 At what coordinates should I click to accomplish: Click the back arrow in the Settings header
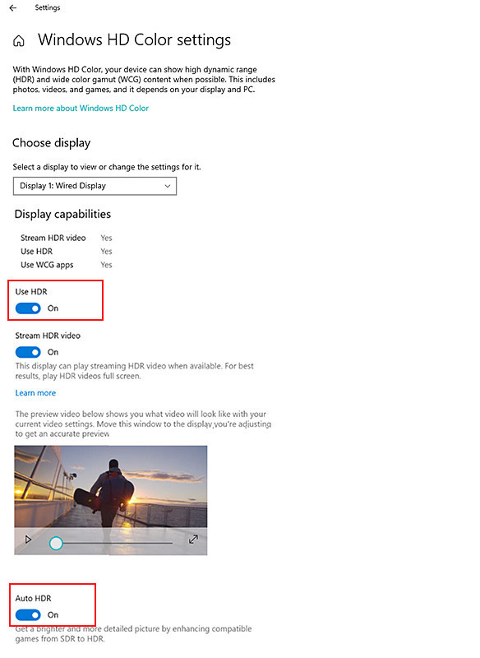[12, 8]
